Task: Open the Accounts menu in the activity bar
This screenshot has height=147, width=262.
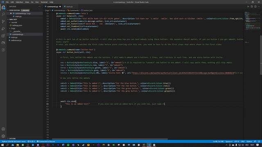Action: [3, 129]
